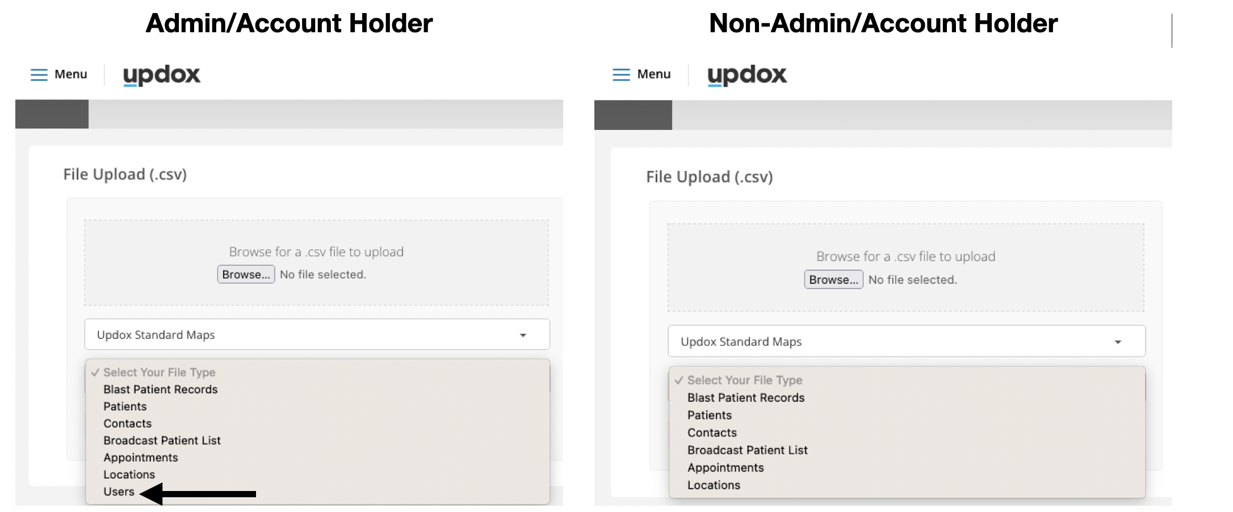This screenshot has height=512, width=1233.
Task: Click Browse button in the non-admin upload box
Action: pyautogui.click(x=833, y=279)
